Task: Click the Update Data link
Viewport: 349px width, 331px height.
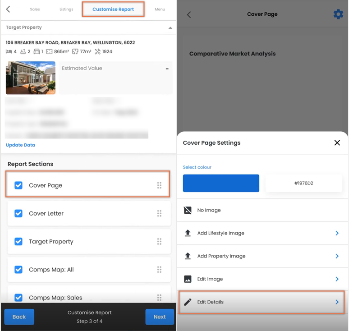Action: tap(20, 145)
